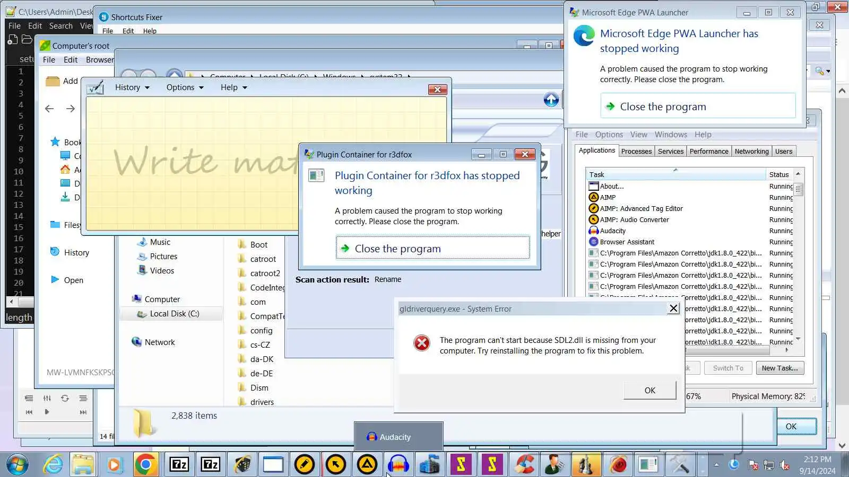Select the de-DE folder in the file list

pyautogui.click(x=261, y=374)
